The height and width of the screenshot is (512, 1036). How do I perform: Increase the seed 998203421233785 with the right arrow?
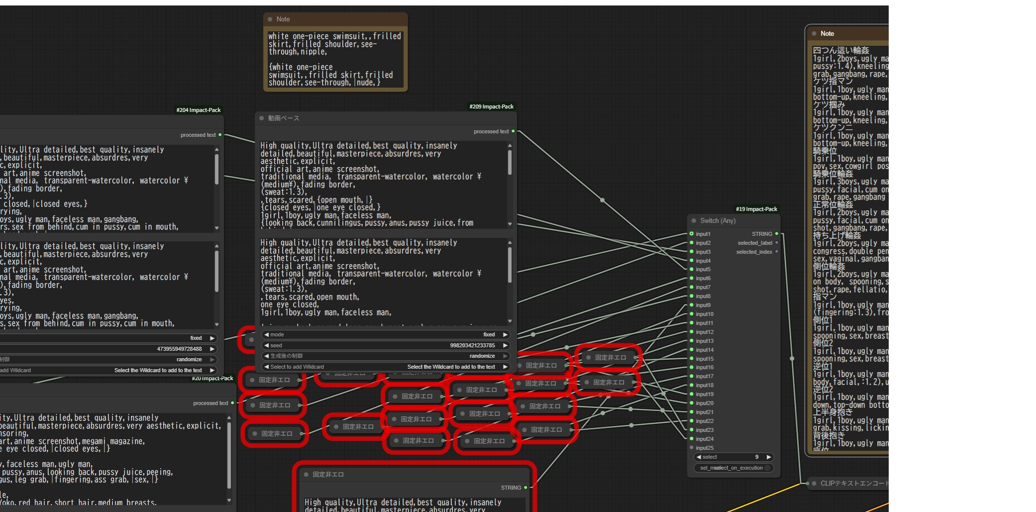tap(505, 345)
